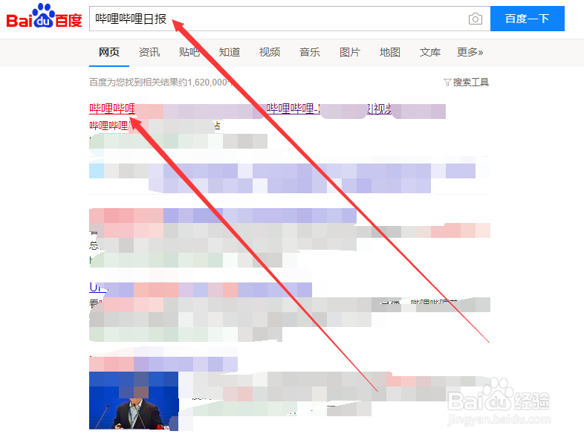584x440 pixels.
Task: Open the speaker photo thumbnail in the results
Action: (134, 401)
